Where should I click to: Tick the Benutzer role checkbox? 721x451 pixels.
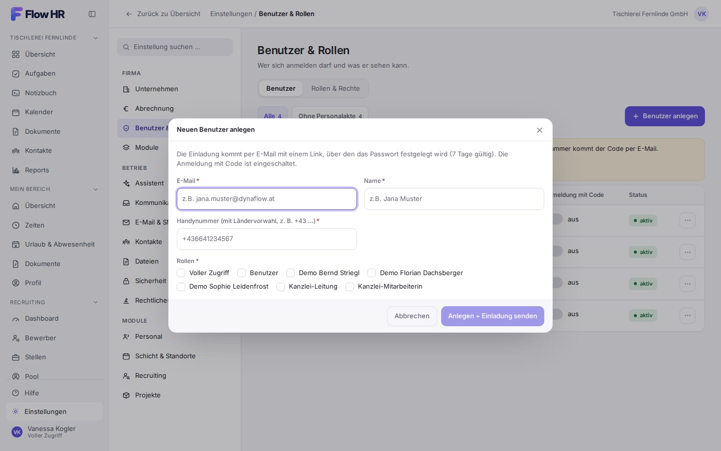[x=242, y=273]
